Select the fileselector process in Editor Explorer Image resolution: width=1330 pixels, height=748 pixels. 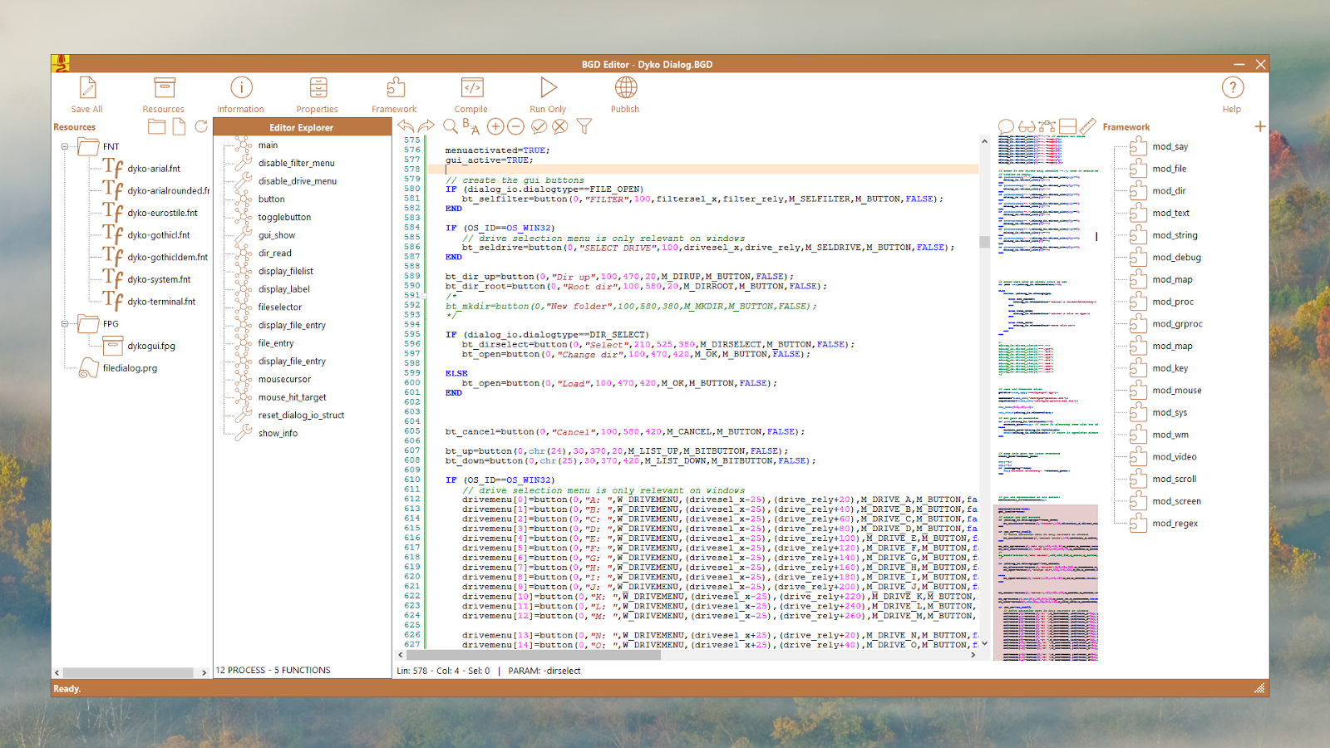(x=279, y=308)
